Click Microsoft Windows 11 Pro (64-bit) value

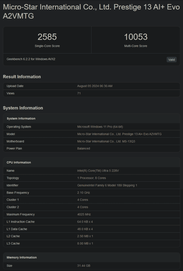100,127
